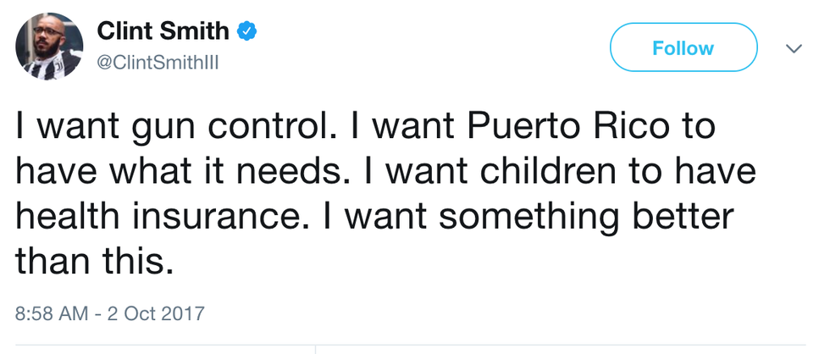Viewport: 830px width, 354px height.
Task: Visit the @ClintSmithIII handle link
Action: click(x=158, y=64)
